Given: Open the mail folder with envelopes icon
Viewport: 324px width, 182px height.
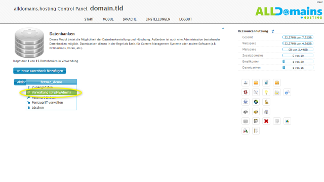Looking at the screenshot, I should [277, 92].
